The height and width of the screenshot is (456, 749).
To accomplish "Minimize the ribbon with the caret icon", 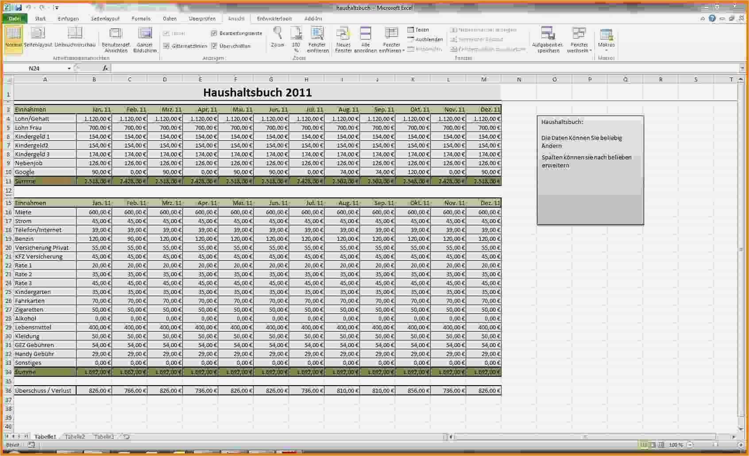I will point(703,19).
